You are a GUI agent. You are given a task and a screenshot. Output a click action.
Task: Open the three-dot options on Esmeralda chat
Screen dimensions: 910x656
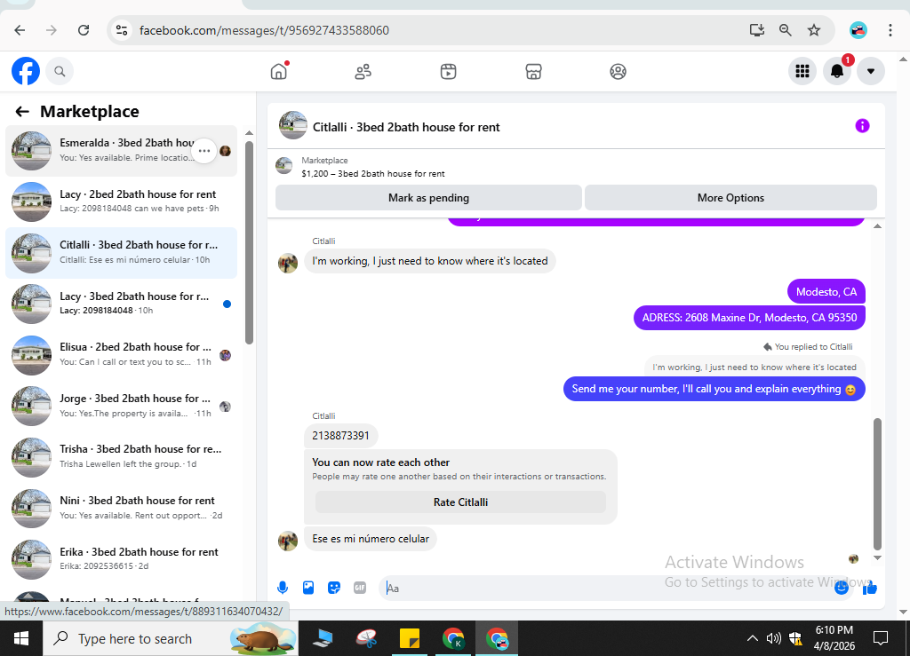204,151
